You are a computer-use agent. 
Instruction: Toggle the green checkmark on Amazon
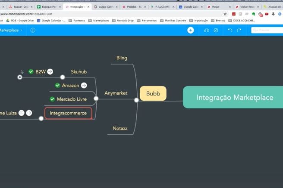[x=57, y=86]
